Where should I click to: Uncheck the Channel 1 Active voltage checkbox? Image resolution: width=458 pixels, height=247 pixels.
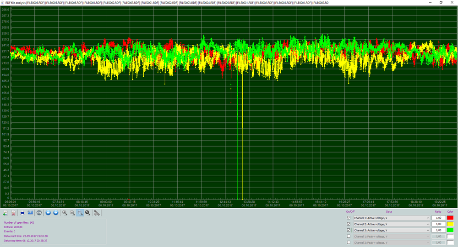[349, 218]
